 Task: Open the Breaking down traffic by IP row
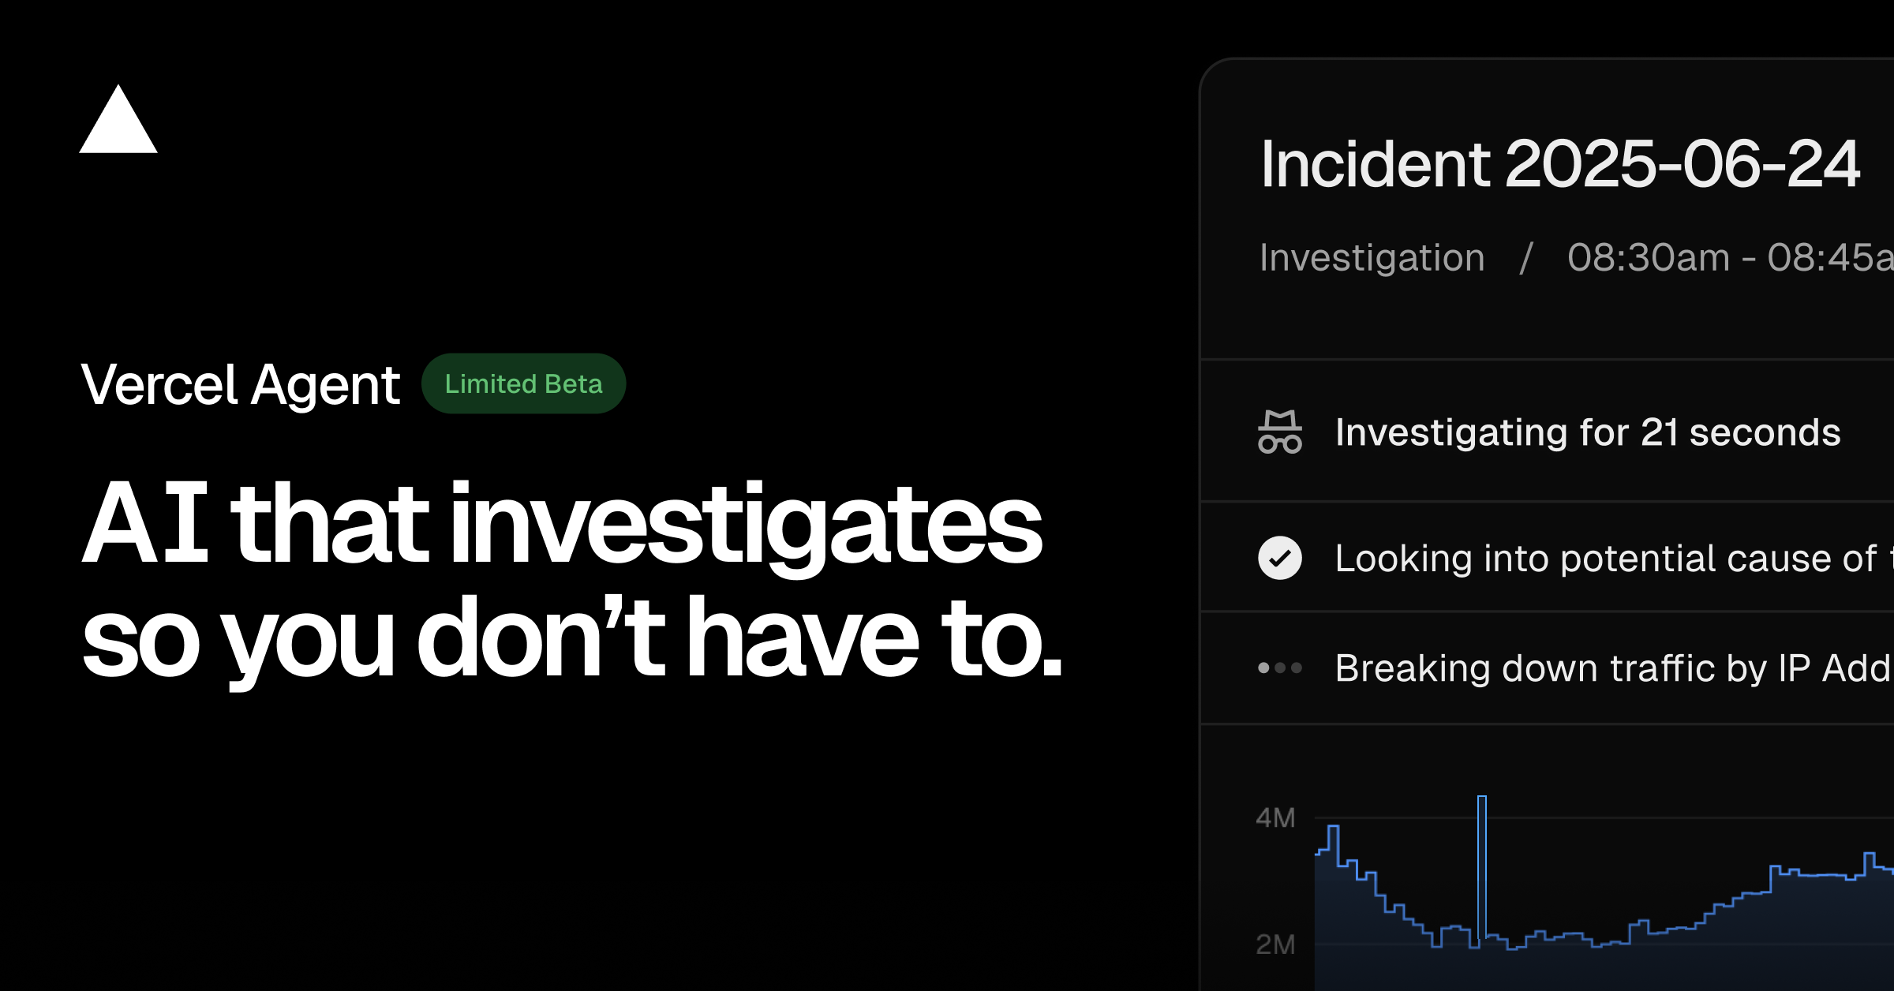(1547, 668)
